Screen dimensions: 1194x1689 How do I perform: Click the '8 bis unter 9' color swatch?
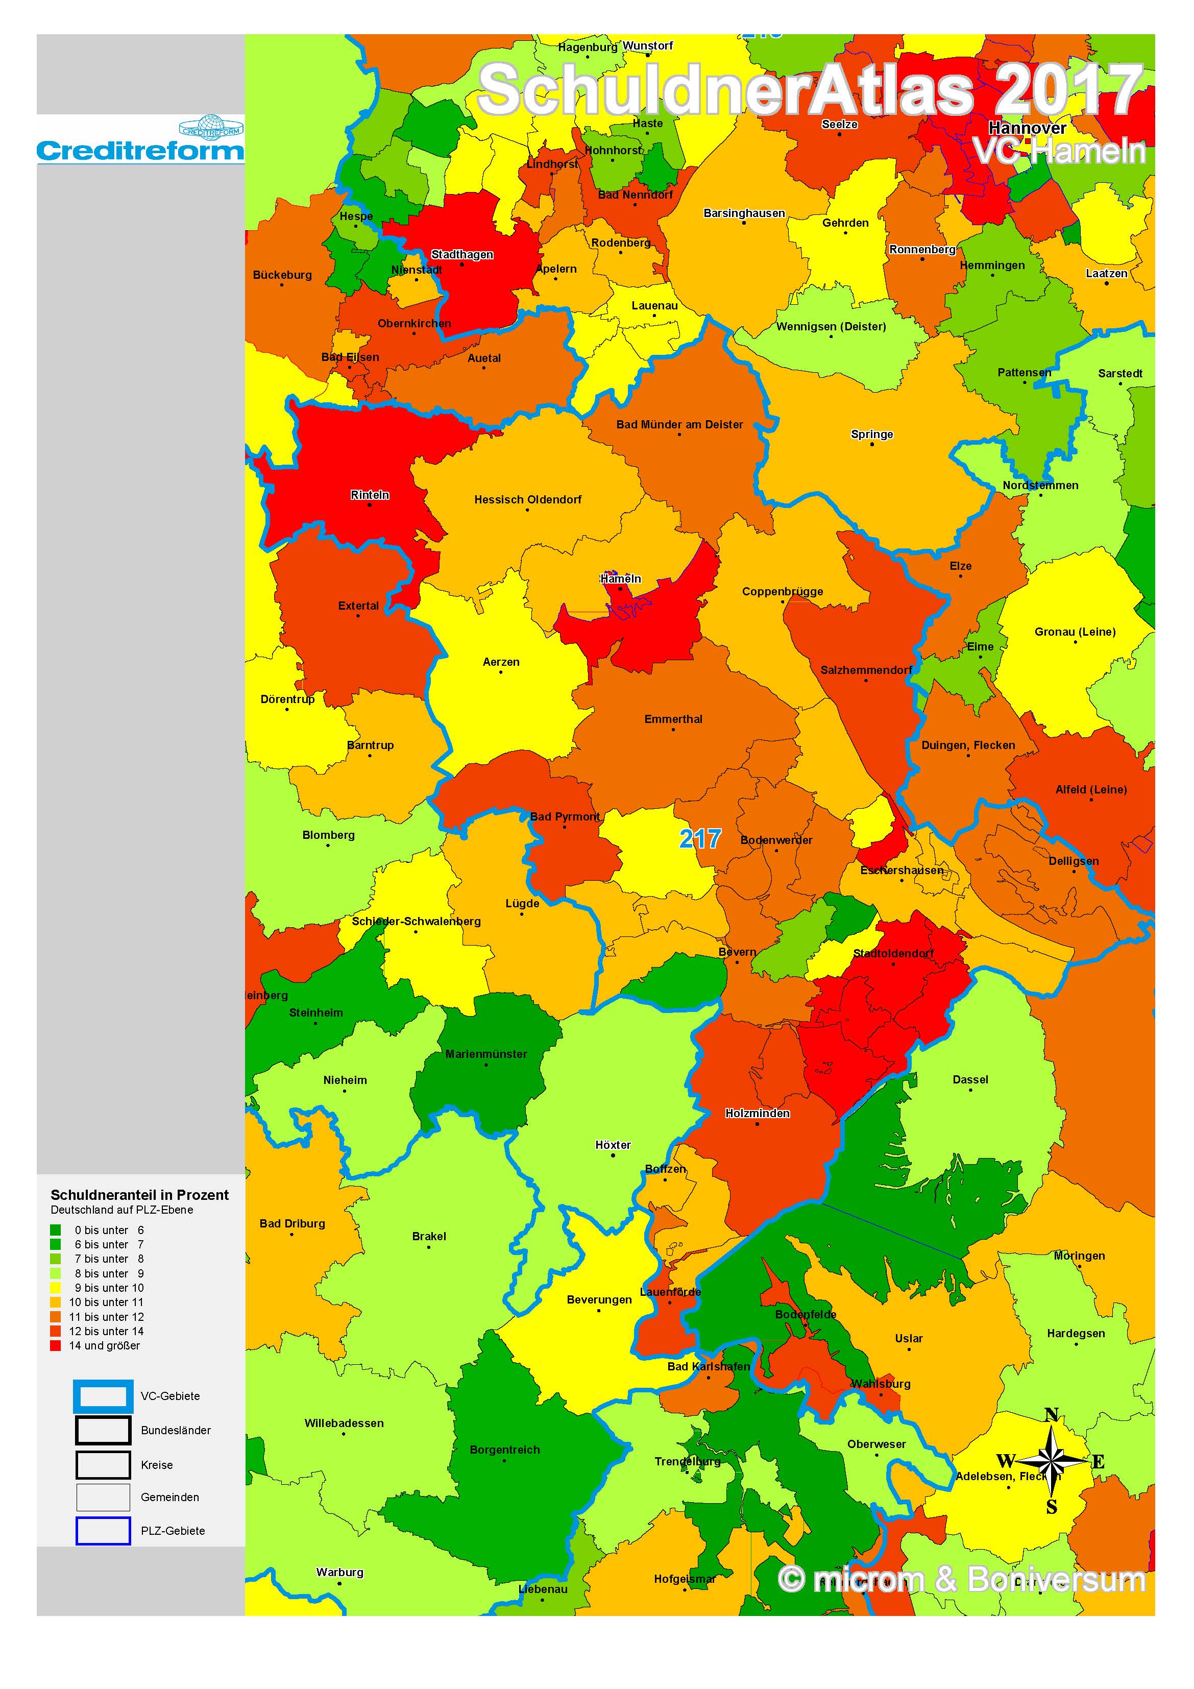(x=55, y=1273)
